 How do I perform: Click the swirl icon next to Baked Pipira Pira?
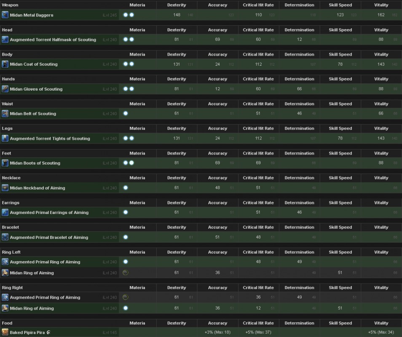coord(49,332)
